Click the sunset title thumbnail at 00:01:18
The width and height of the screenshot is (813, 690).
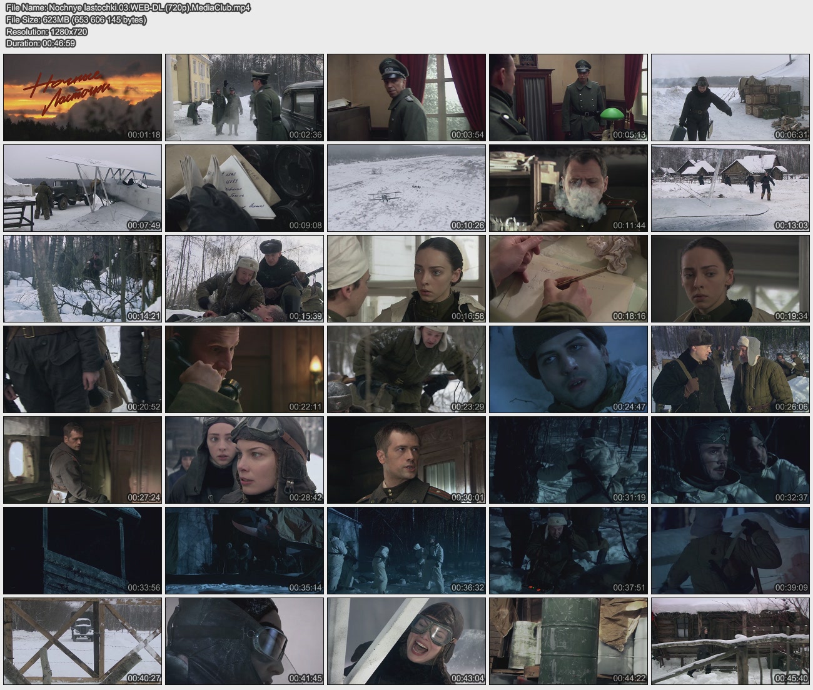tap(83, 97)
